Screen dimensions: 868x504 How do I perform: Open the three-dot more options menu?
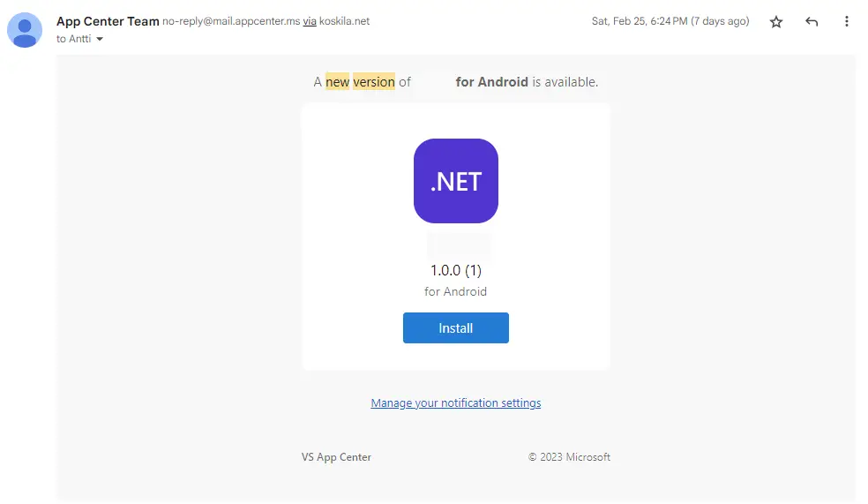847,22
